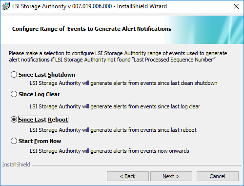Click the description about last clean shutdown
Viewport: 244px width, 186px height.
coord(123,83)
